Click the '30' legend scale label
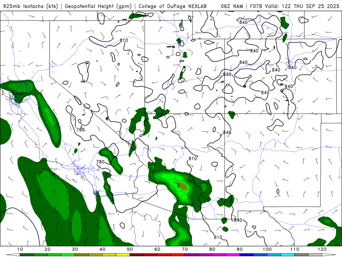 (75, 249)
